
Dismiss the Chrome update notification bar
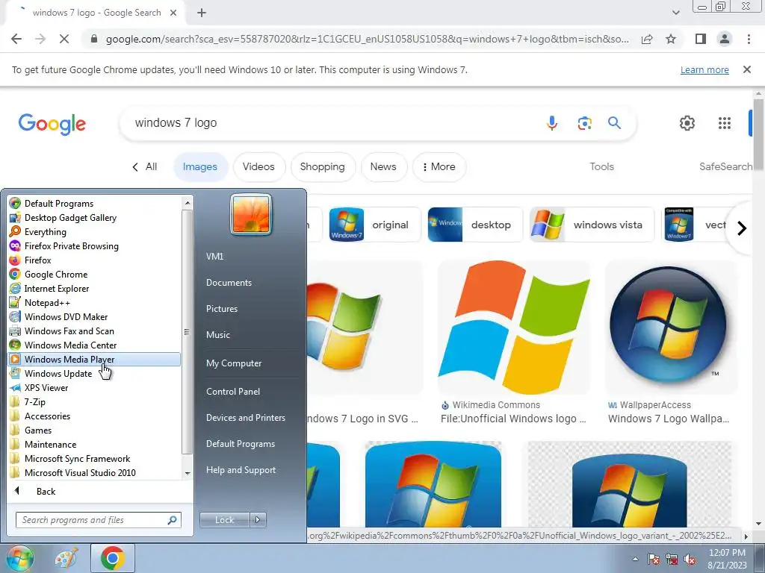point(746,69)
